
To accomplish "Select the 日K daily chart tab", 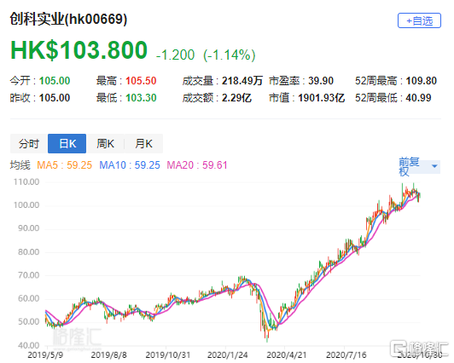I will coord(67,143).
